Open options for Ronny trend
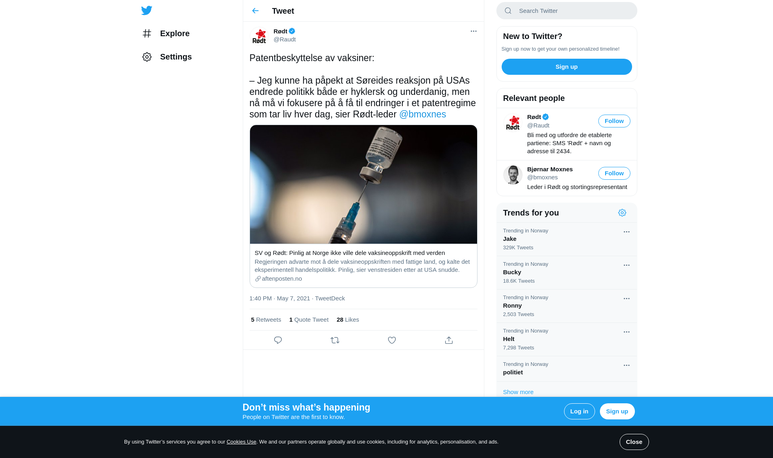This screenshot has width=773, height=458. 626,299
